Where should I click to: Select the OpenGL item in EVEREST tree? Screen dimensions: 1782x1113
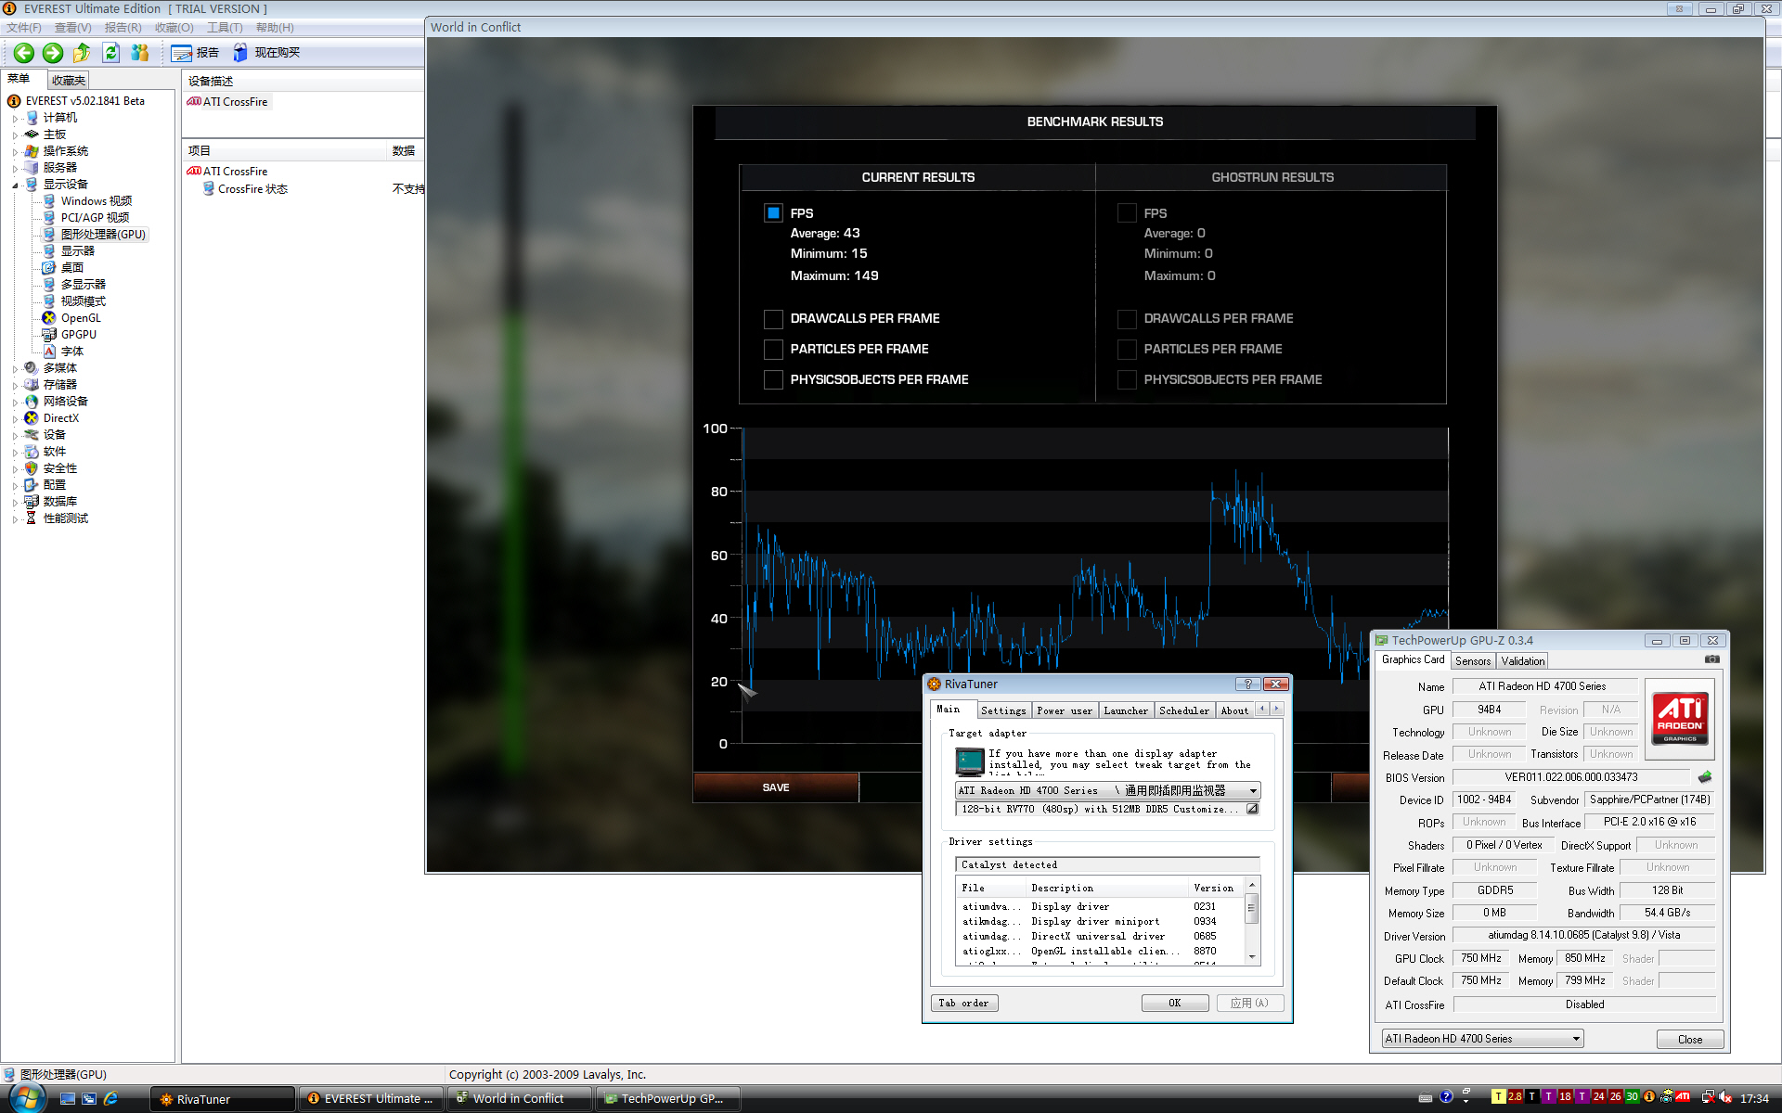(x=81, y=318)
